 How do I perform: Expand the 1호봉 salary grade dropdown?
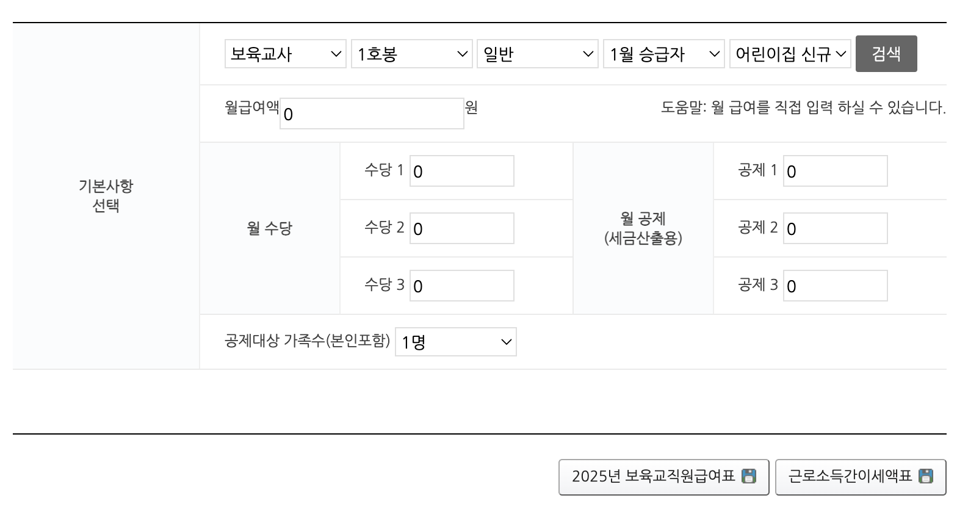[411, 54]
